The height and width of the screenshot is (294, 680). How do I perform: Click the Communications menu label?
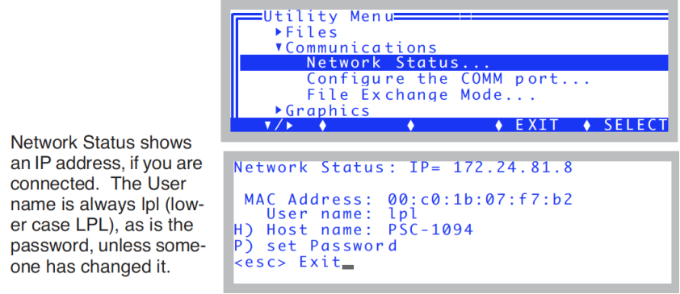point(361,48)
